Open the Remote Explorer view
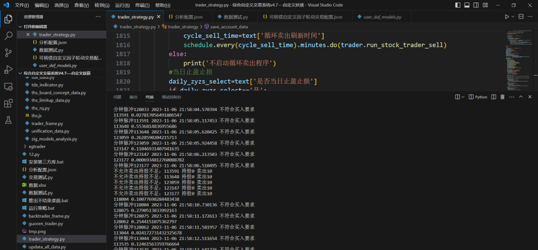This screenshot has width=538, height=250. 8,87
